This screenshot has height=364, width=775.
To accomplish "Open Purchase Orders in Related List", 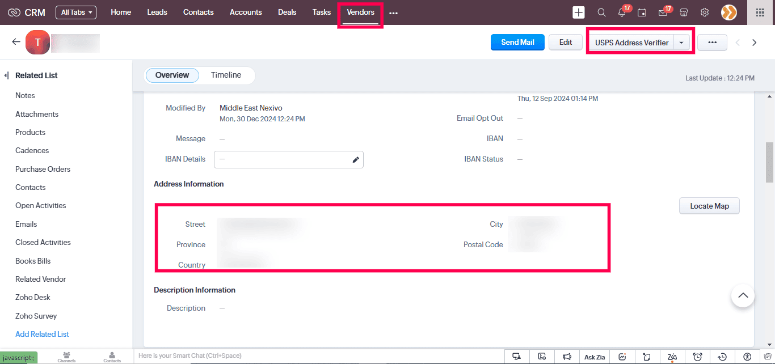I will (43, 169).
